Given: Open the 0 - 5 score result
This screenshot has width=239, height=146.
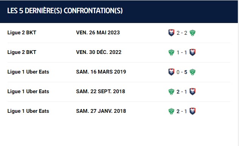Looking at the screenshot, I should [x=182, y=72].
